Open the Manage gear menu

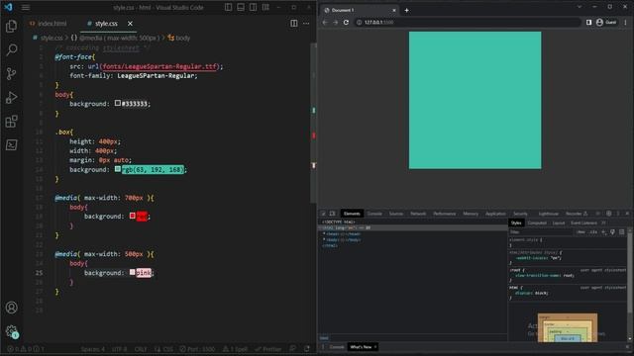pyautogui.click(x=11, y=331)
